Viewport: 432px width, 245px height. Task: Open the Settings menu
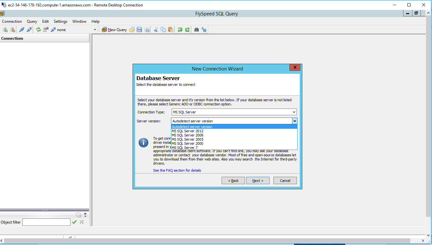coord(60,21)
